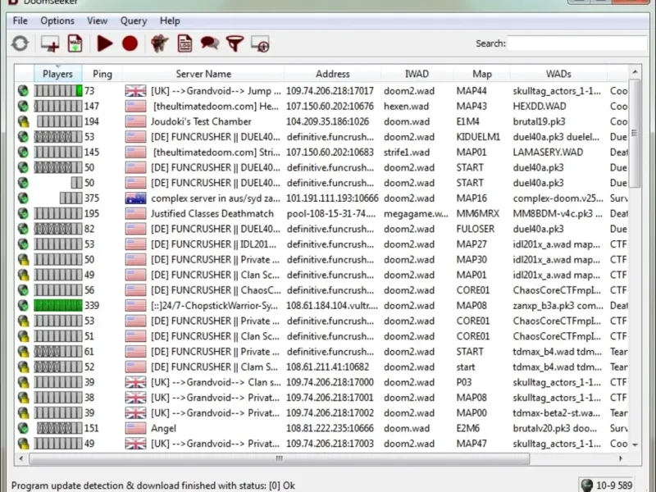The height and width of the screenshot is (492, 656).
Task: Click player slots bar of ping 73 row
Action: point(58,91)
